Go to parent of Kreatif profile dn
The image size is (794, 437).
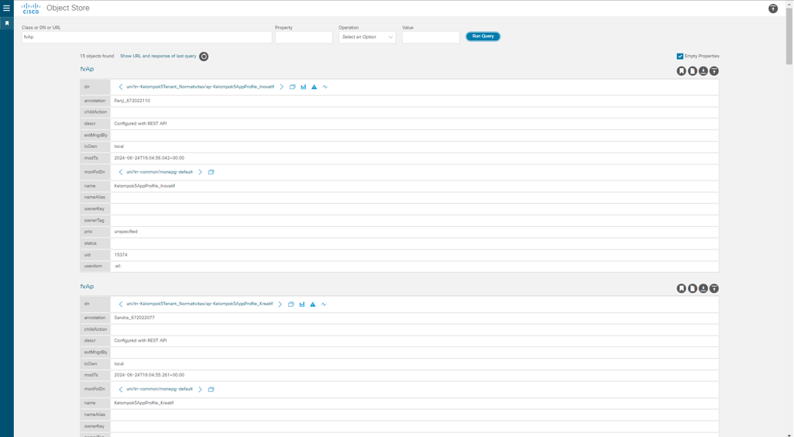[x=121, y=305]
